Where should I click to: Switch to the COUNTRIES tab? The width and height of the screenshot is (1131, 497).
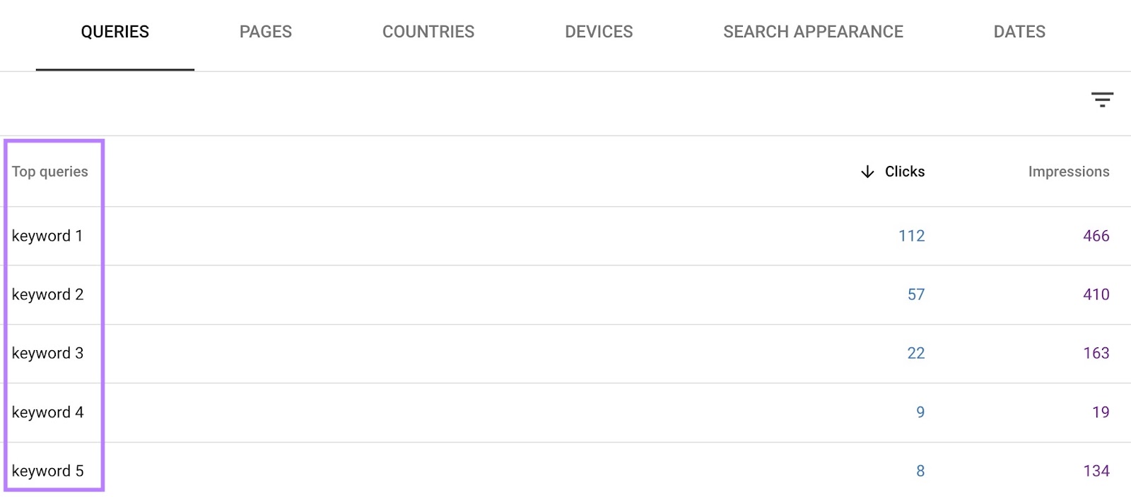pos(428,31)
